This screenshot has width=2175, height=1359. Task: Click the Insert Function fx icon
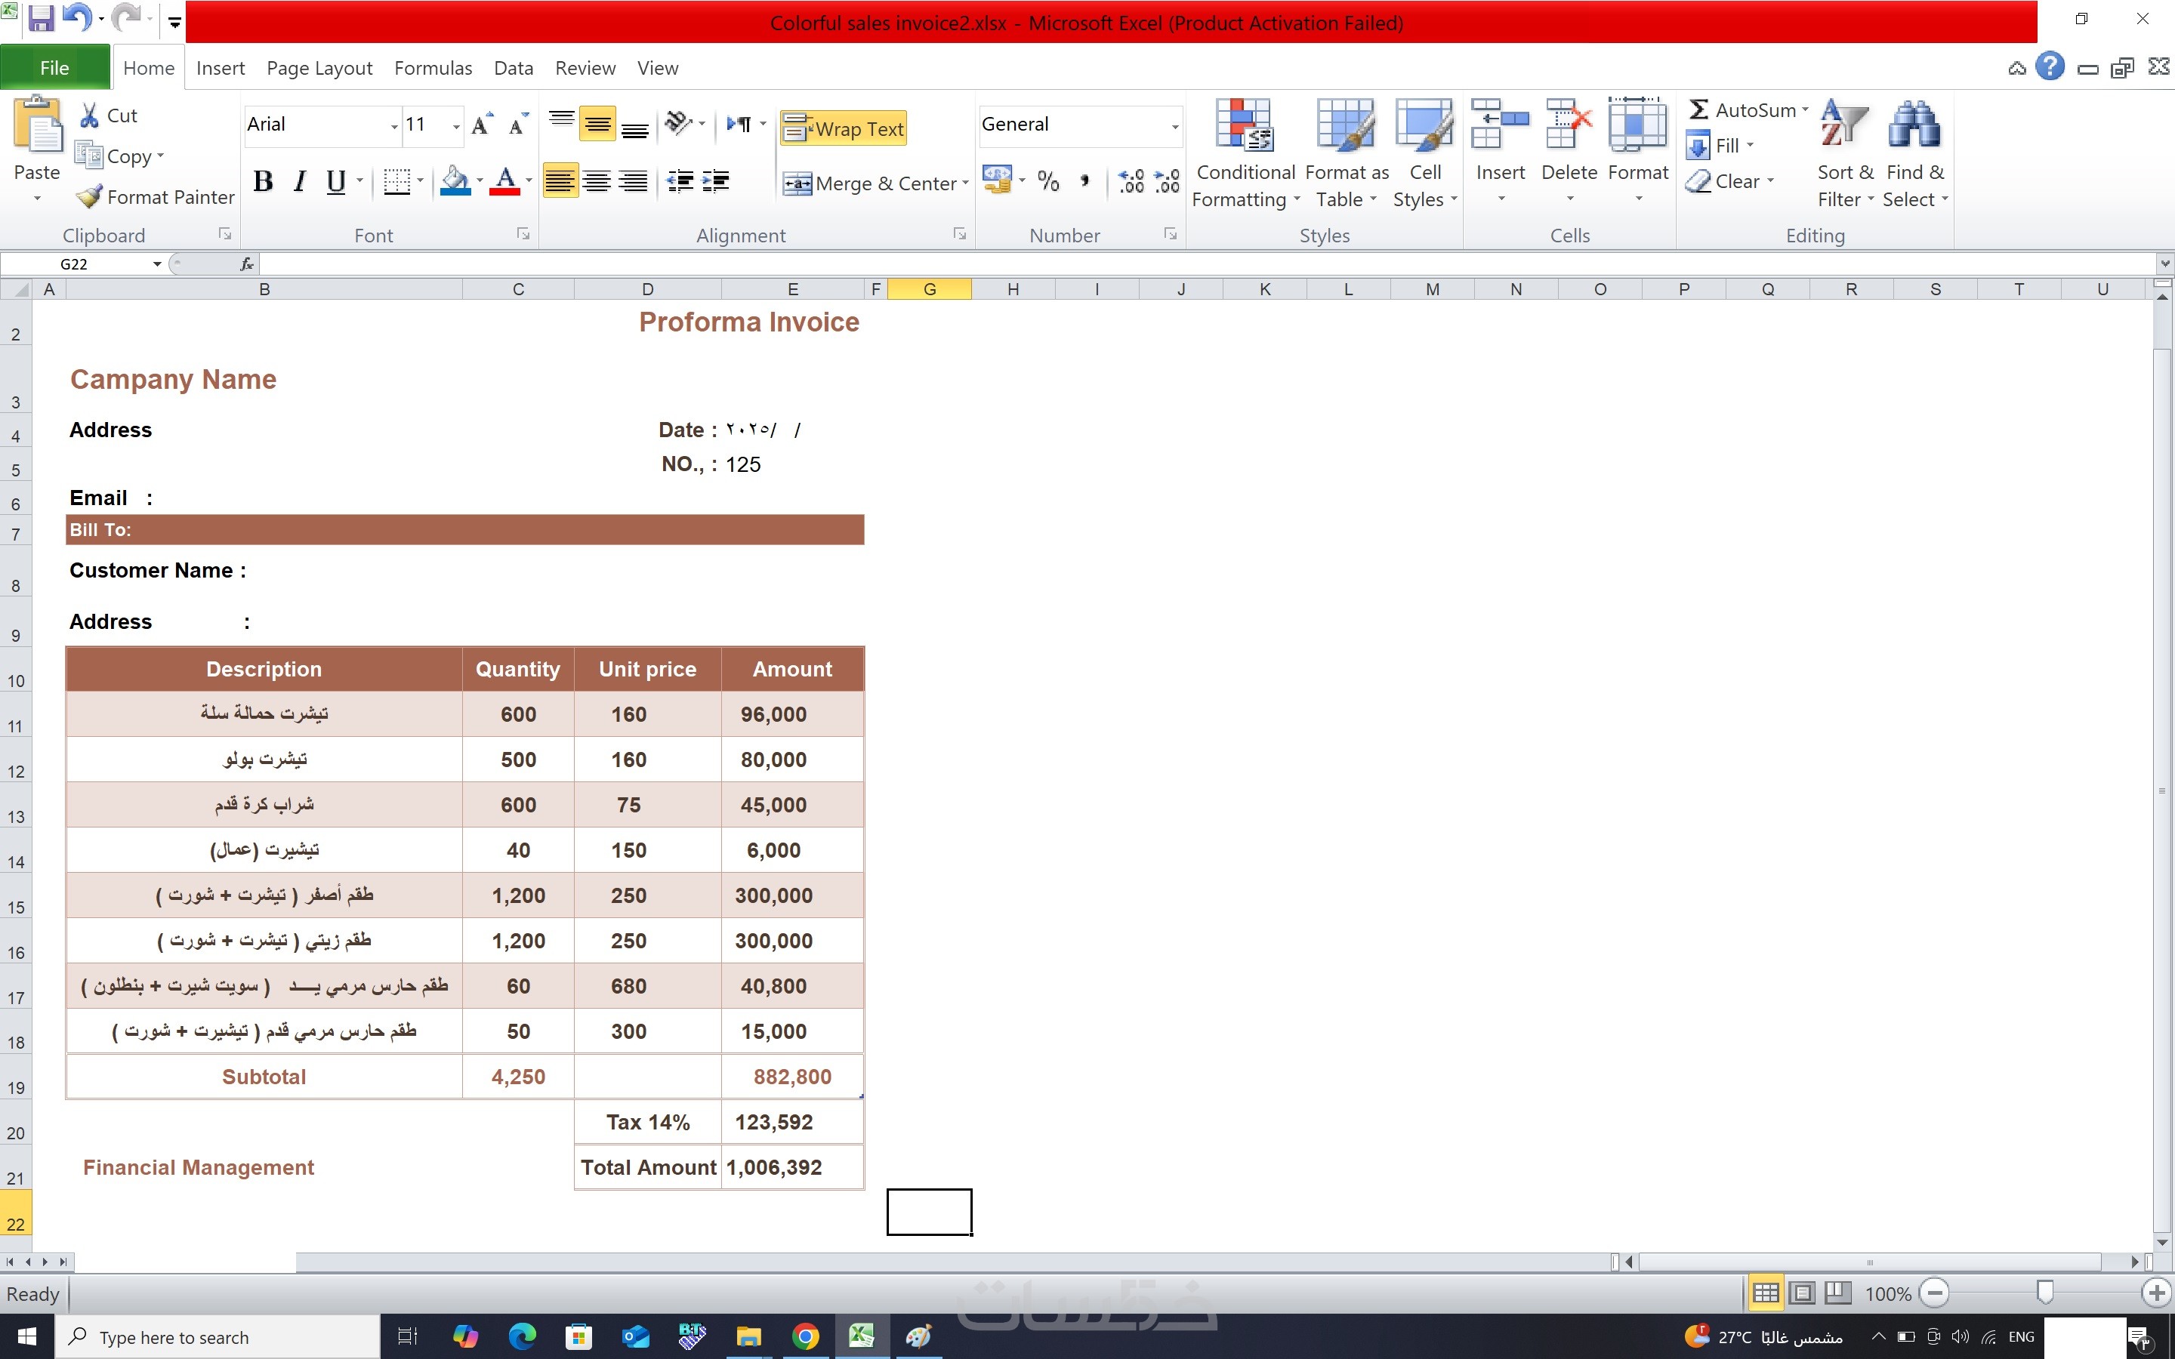pyautogui.click(x=246, y=263)
